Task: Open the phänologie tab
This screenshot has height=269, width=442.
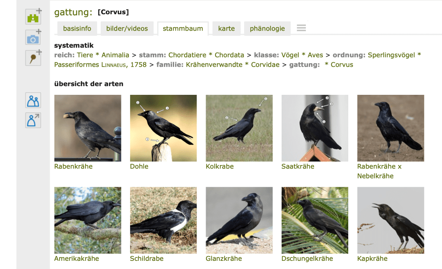Action: tap(267, 28)
